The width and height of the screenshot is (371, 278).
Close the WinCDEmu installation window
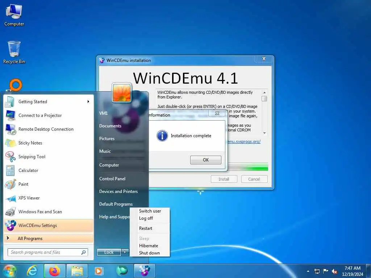264,59
